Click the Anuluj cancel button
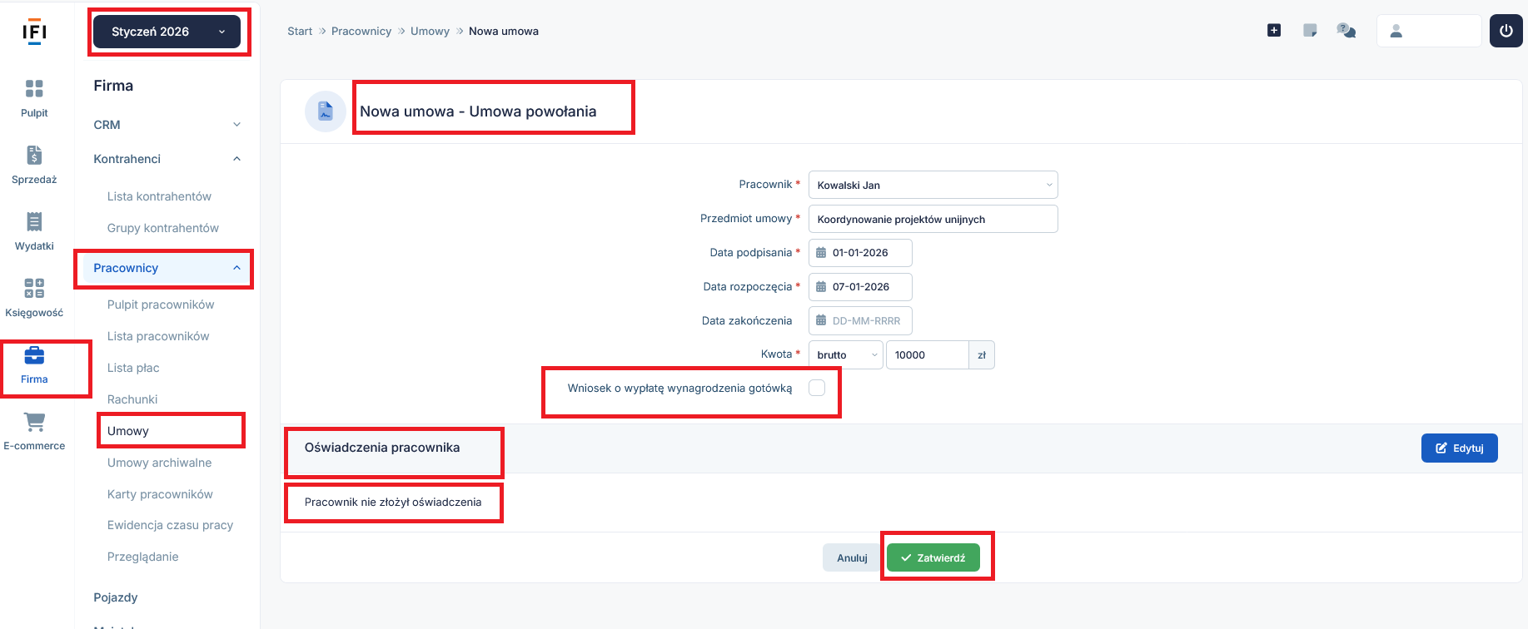The width and height of the screenshot is (1528, 629). tap(852, 557)
